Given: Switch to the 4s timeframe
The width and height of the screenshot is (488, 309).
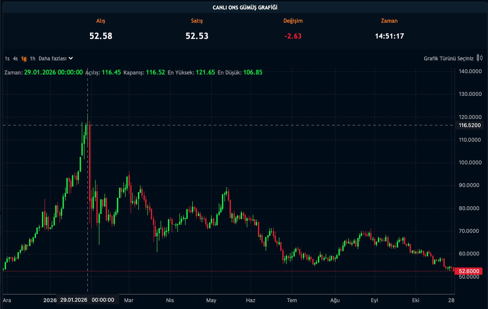Looking at the screenshot, I should pyautogui.click(x=15, y=59).
